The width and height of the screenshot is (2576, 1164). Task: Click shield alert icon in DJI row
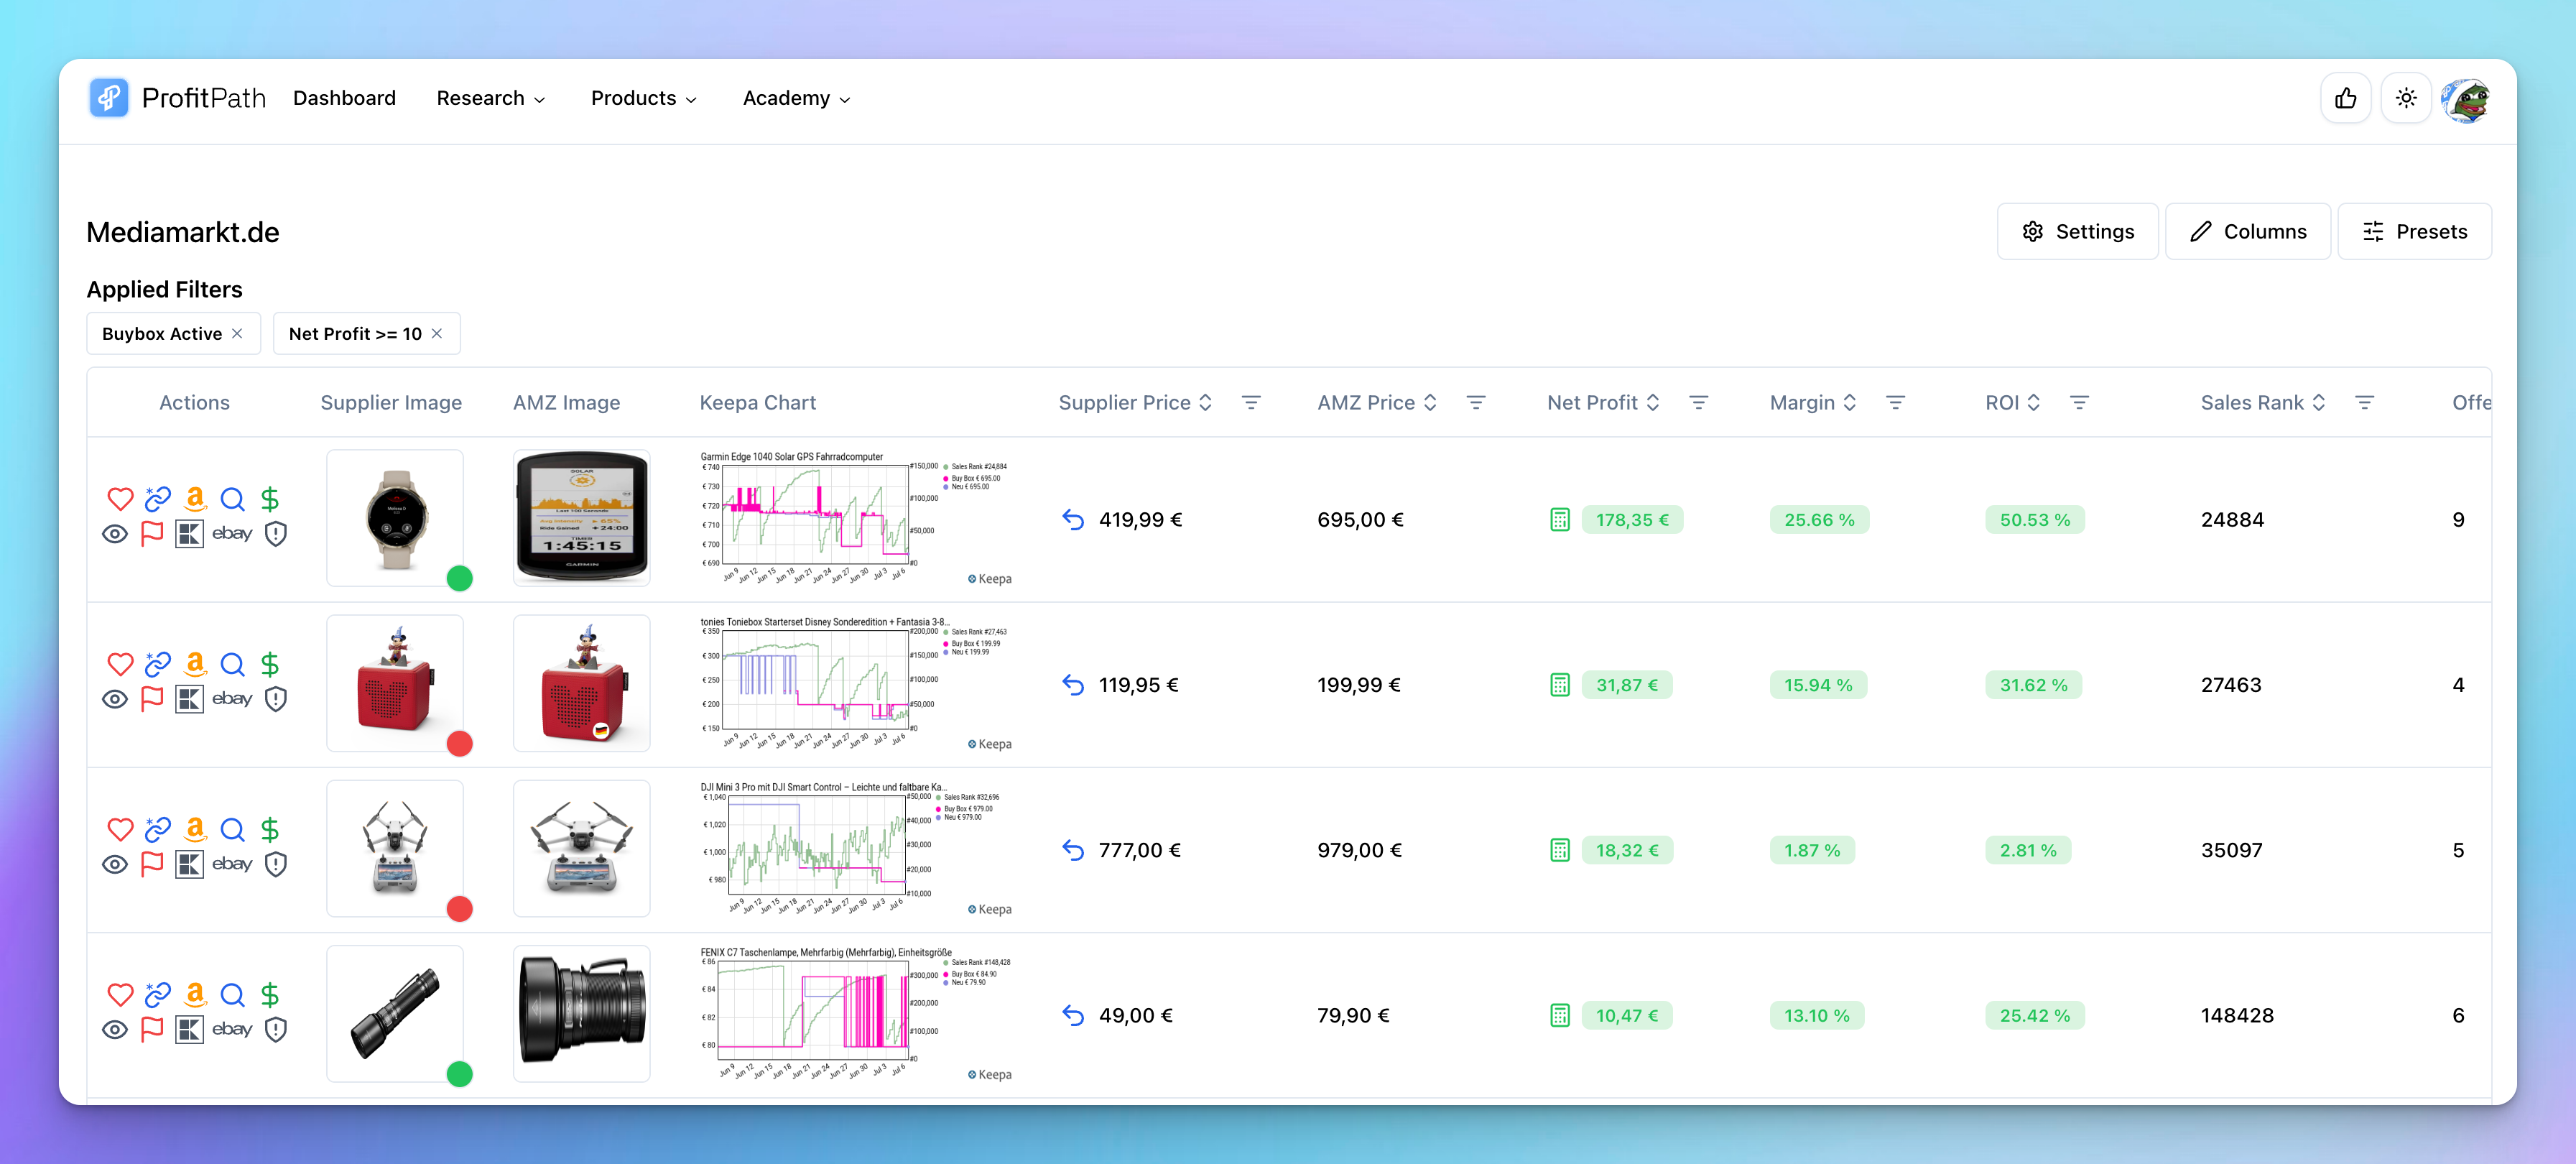tap(276, 864)
